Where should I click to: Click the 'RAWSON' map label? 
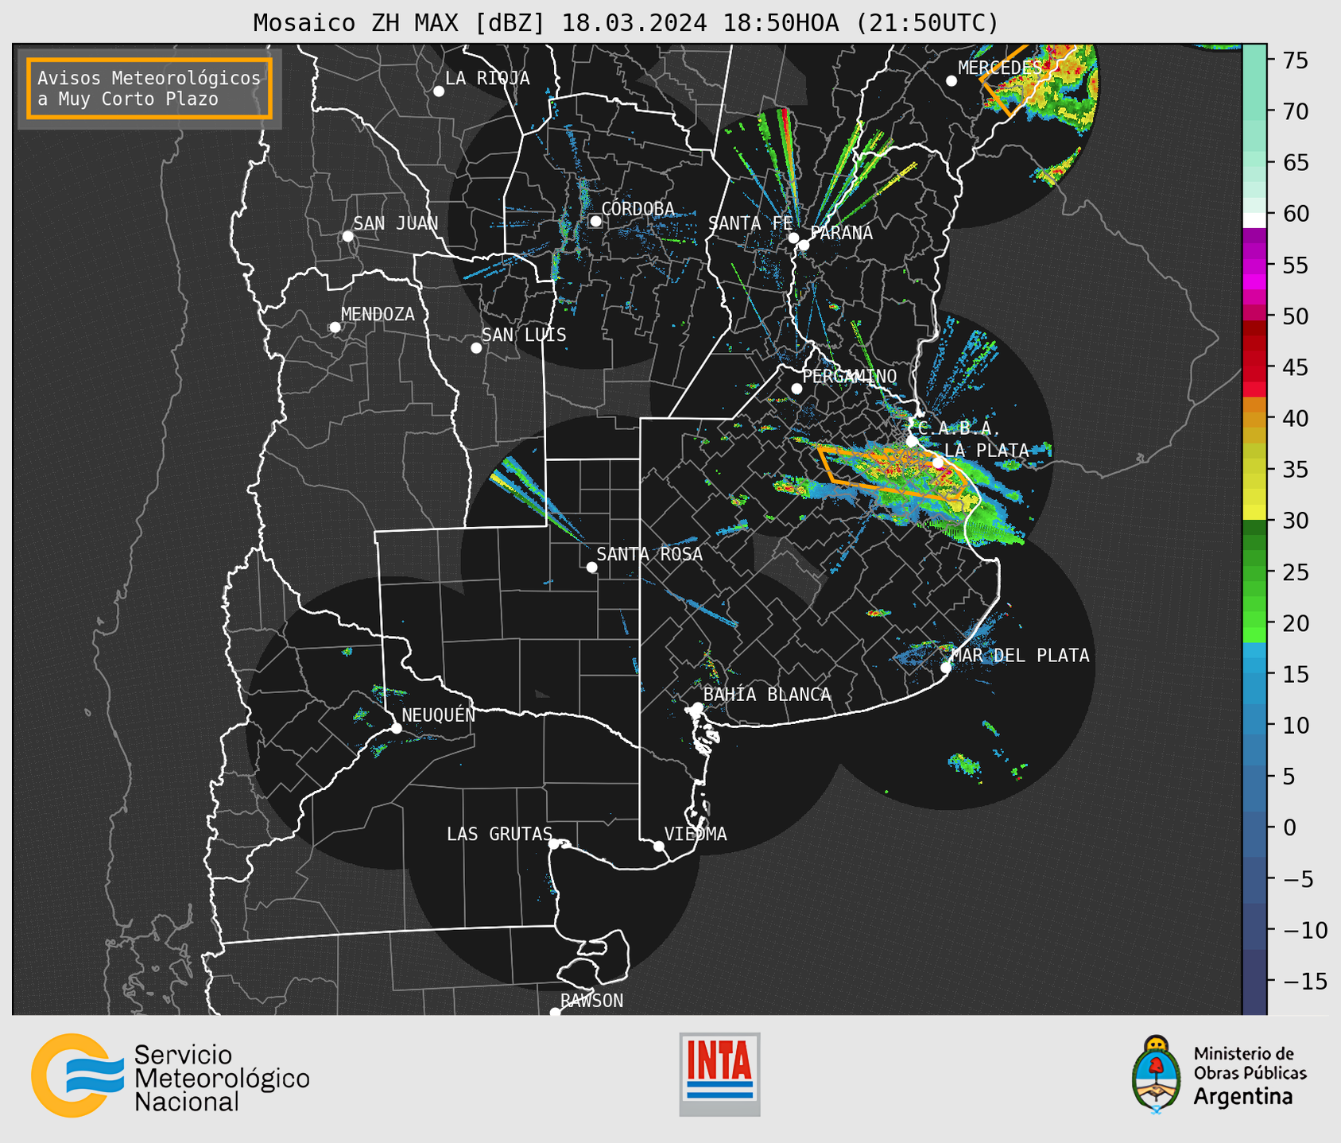tap(591, 1001)
